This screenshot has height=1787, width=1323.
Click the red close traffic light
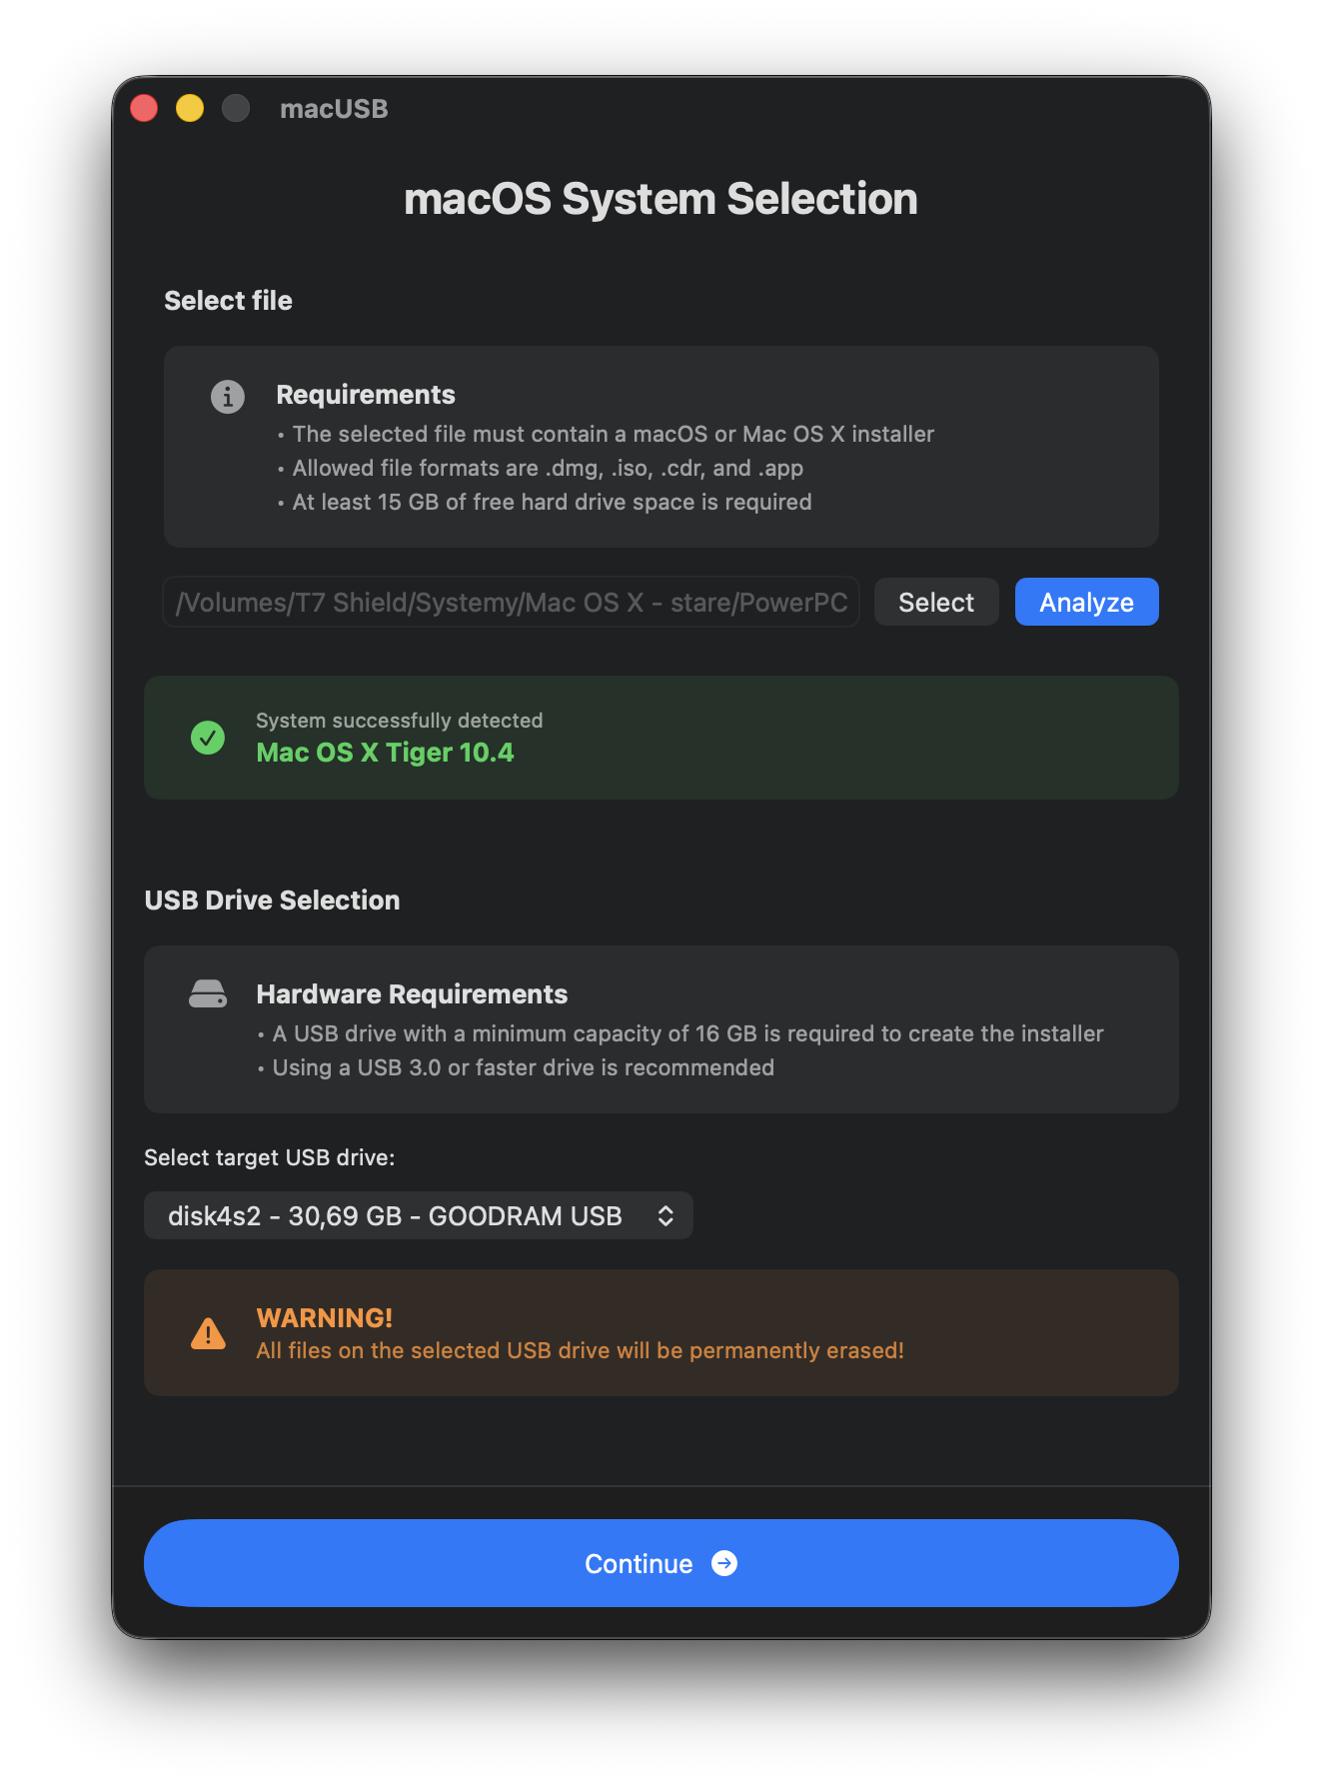pos(144,107)
